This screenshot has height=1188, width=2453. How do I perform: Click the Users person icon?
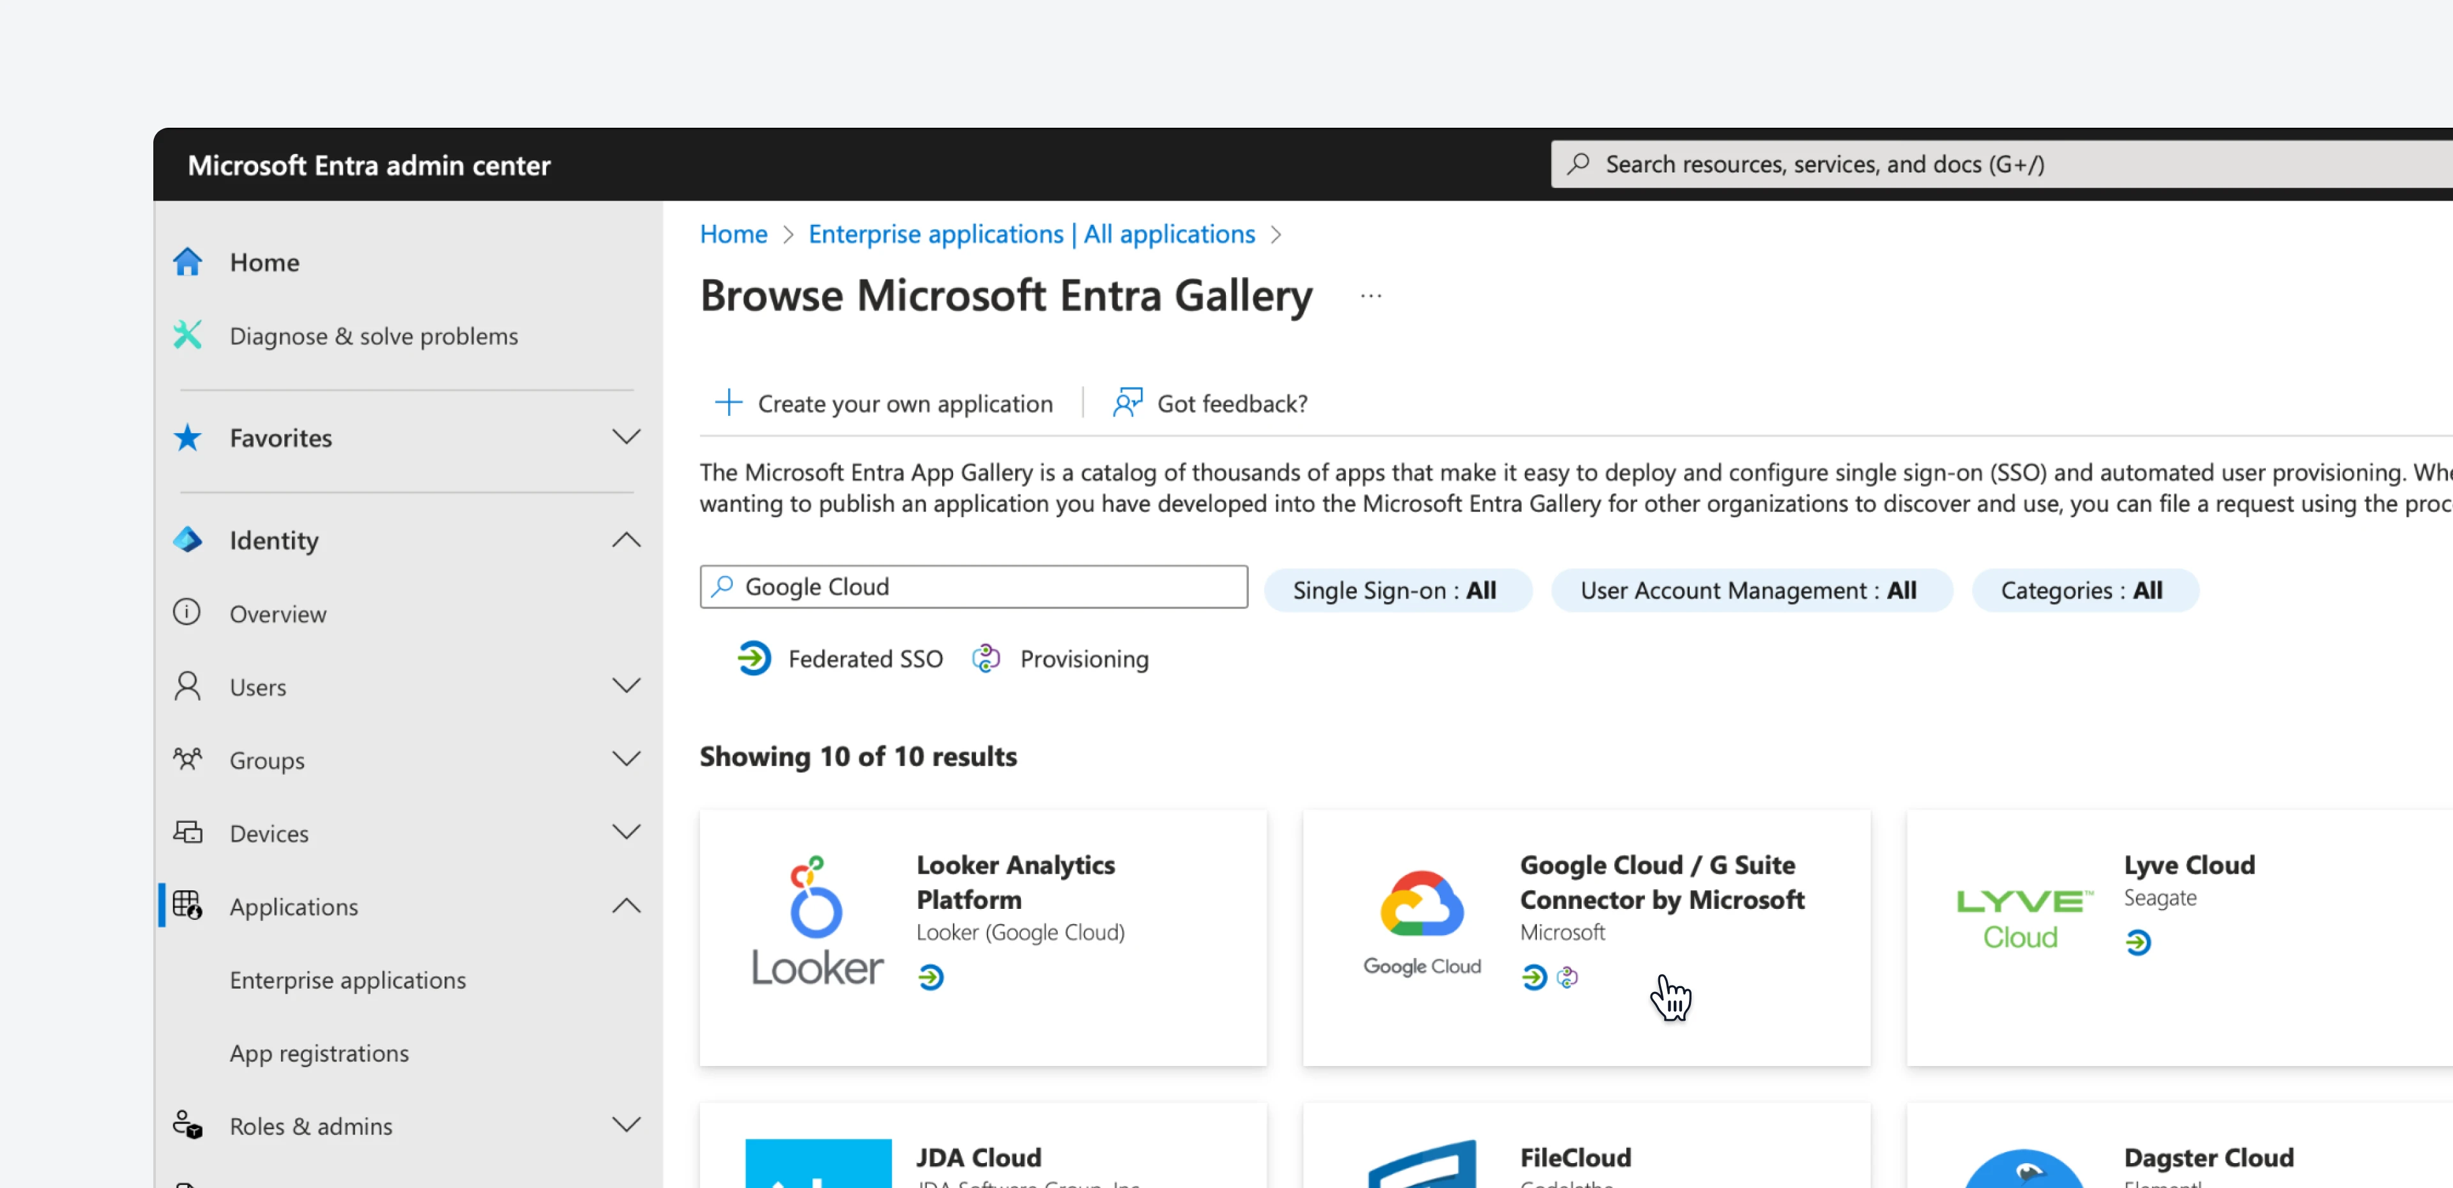[188, 687]
